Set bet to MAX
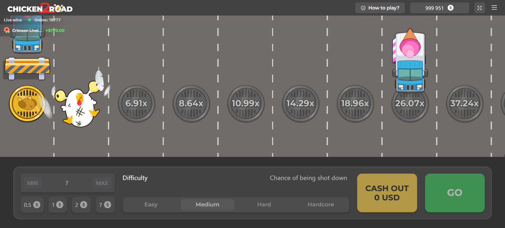 click(x=102, y=183)
